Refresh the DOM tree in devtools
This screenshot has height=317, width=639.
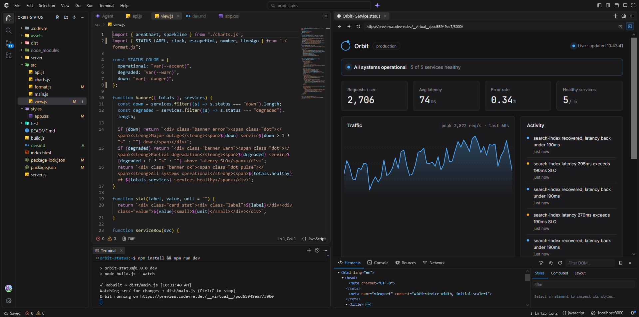pyautogui.click(x=560, y=263)
